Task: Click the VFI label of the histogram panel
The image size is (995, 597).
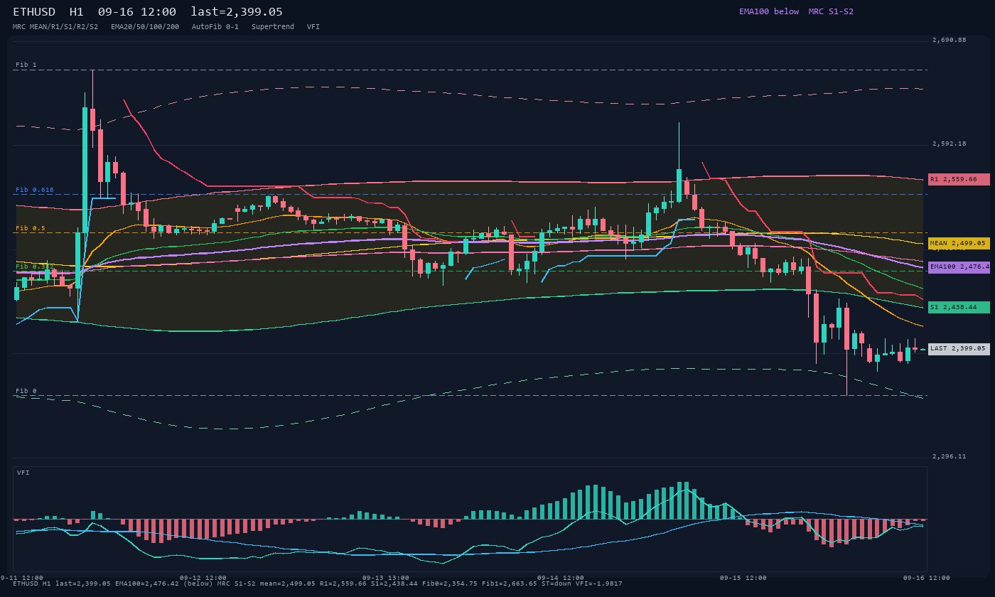Action: 23,473
